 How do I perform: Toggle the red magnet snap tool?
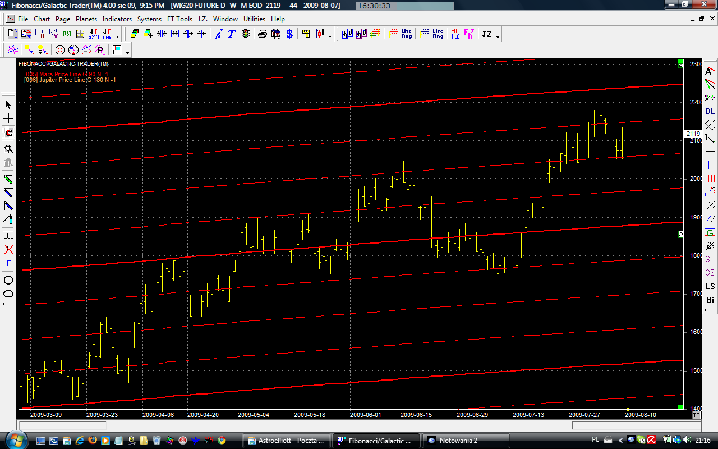pyautogui.click(x=8, y=133)
